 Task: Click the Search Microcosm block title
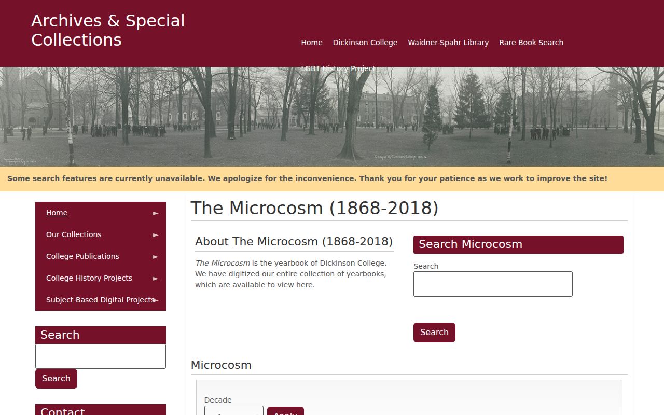(x=518, y=244)
